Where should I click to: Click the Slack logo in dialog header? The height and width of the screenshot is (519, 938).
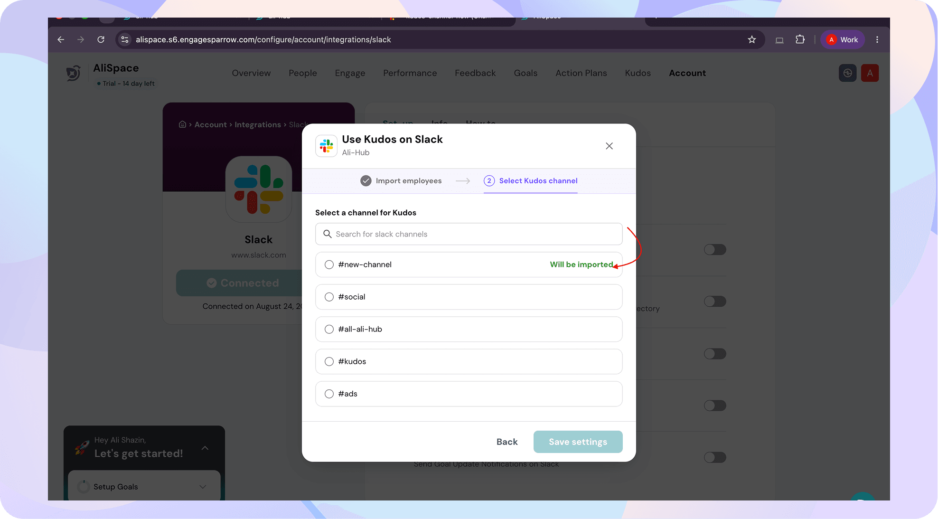click(x=327, y=146)
